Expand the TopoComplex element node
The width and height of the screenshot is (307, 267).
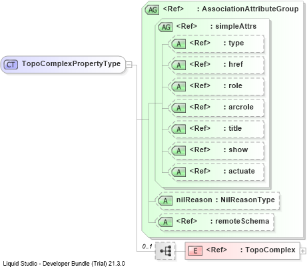[x=303, y=251]
